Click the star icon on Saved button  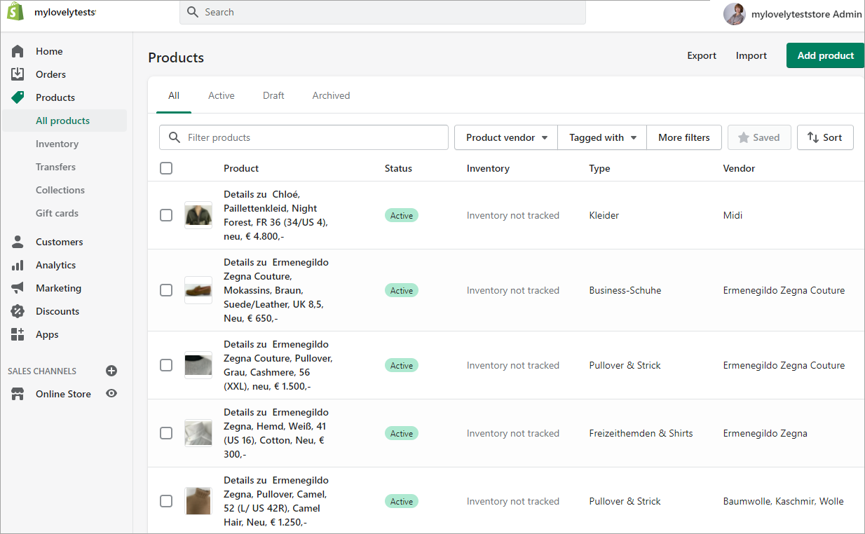[744, 137]
